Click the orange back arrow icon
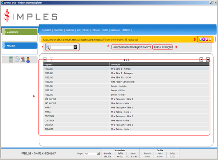 pos(210,39)
